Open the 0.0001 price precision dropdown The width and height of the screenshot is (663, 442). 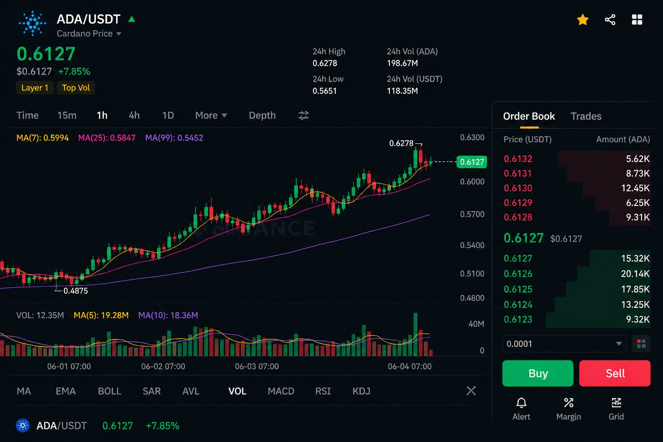[564, 344]
